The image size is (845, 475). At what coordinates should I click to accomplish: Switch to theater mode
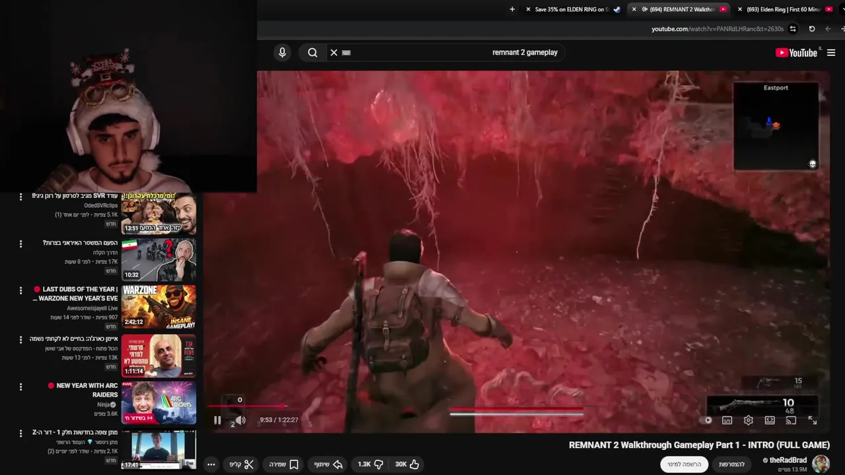point(770,420)
